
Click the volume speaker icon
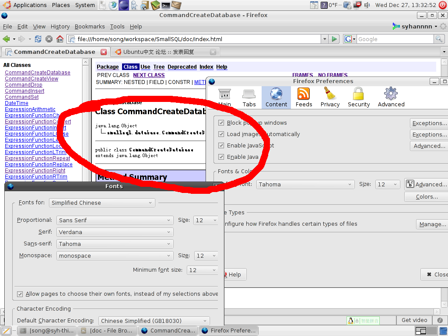(x=367, y=5)
